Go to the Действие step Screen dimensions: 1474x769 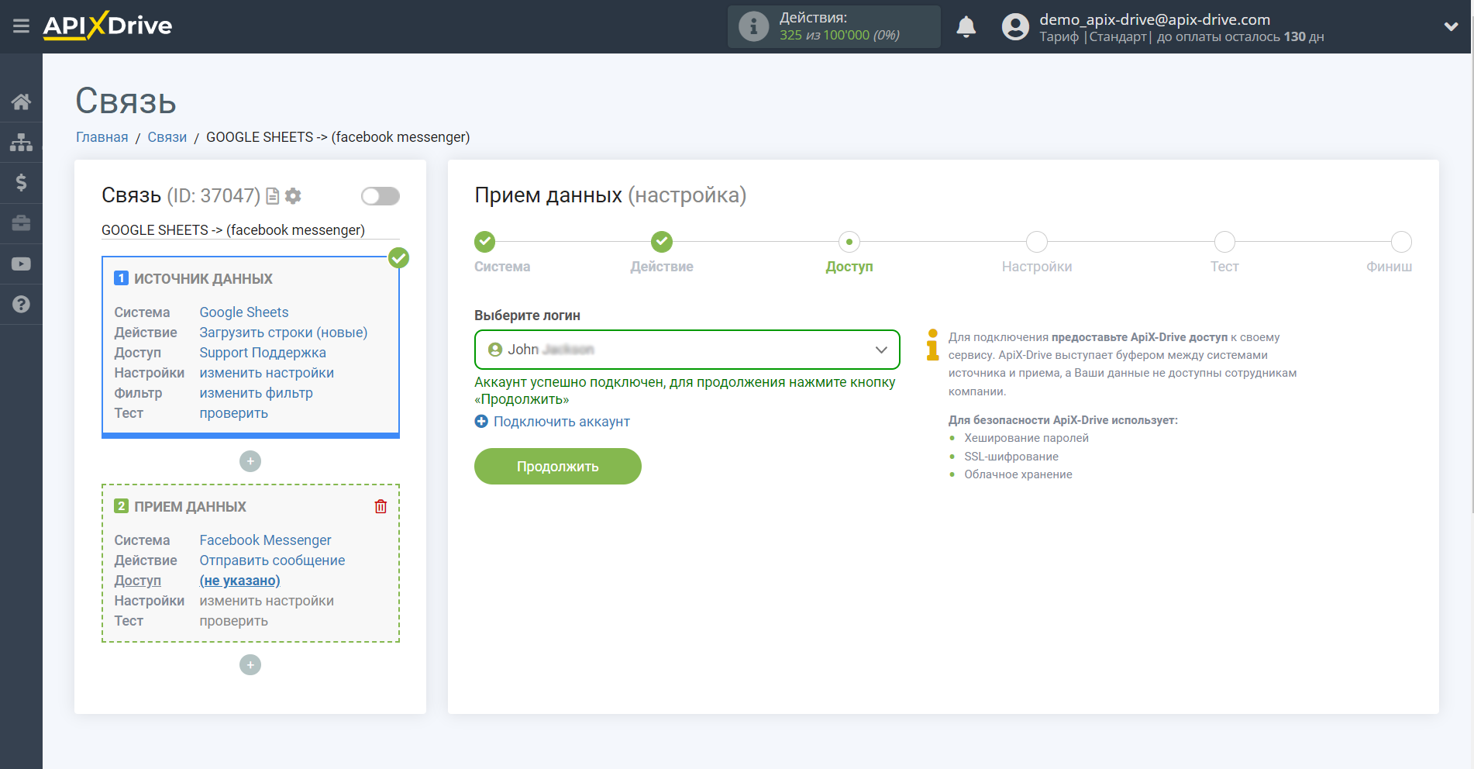click(662, 242)
